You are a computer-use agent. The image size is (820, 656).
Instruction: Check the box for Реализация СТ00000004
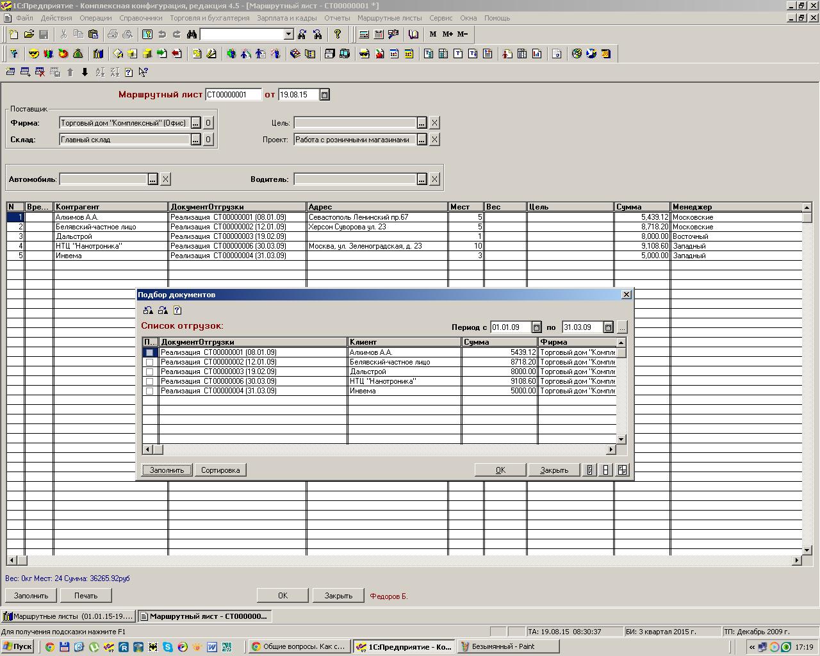click(x=150, y=391)
